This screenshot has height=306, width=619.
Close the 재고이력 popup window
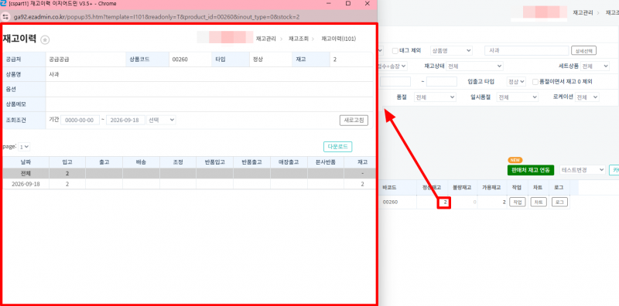pyautogui.click(x=367, y=4)
